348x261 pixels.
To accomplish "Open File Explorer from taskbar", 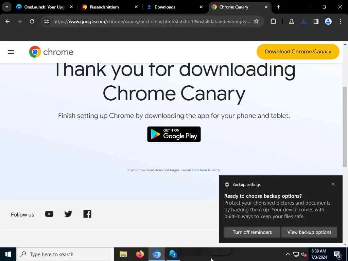I will pos(123,254).
